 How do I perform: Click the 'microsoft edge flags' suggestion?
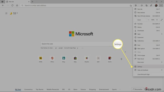pos(70,48)
